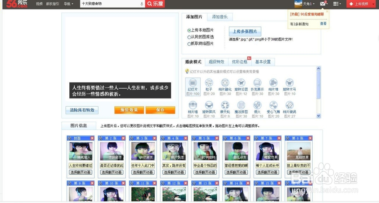The width and height of the screenshot is (379, 203).
Task: Click move handle icon on 第 10 张
Action: pyautogui.click(x=100, y=183)
